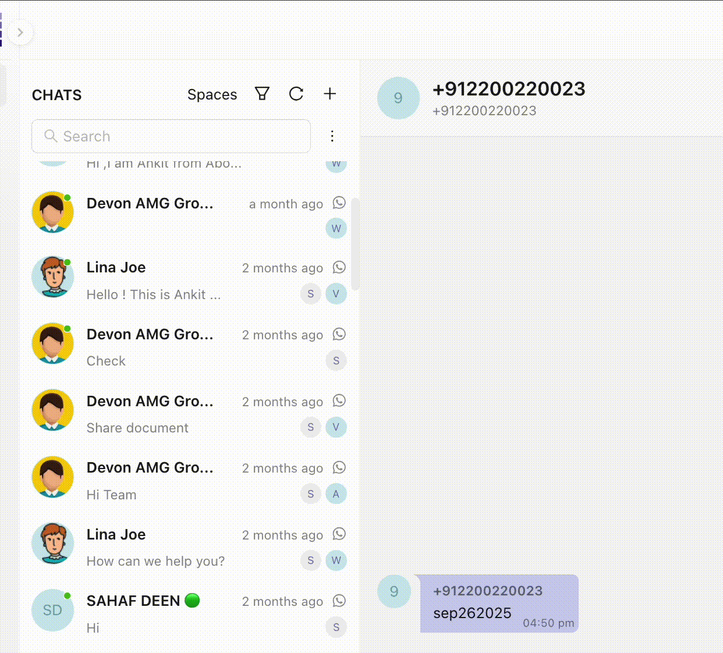Image resolution: width=723 pixels, height=653 pixels.
Task: Refresh the chat list
Action: click(296, 94)
